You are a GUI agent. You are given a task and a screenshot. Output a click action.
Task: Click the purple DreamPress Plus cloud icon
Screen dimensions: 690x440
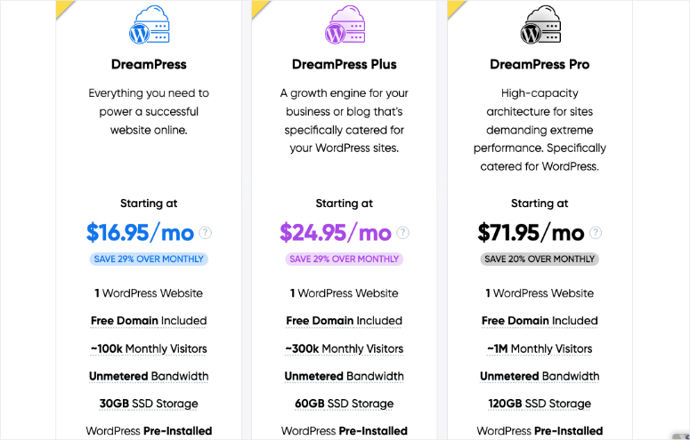pyautogui.click(x=345, y=25)
